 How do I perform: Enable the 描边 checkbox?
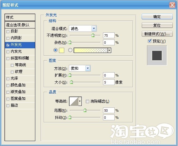[8, 106]
